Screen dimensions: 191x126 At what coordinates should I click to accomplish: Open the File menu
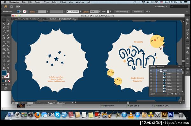click(24, 2)
